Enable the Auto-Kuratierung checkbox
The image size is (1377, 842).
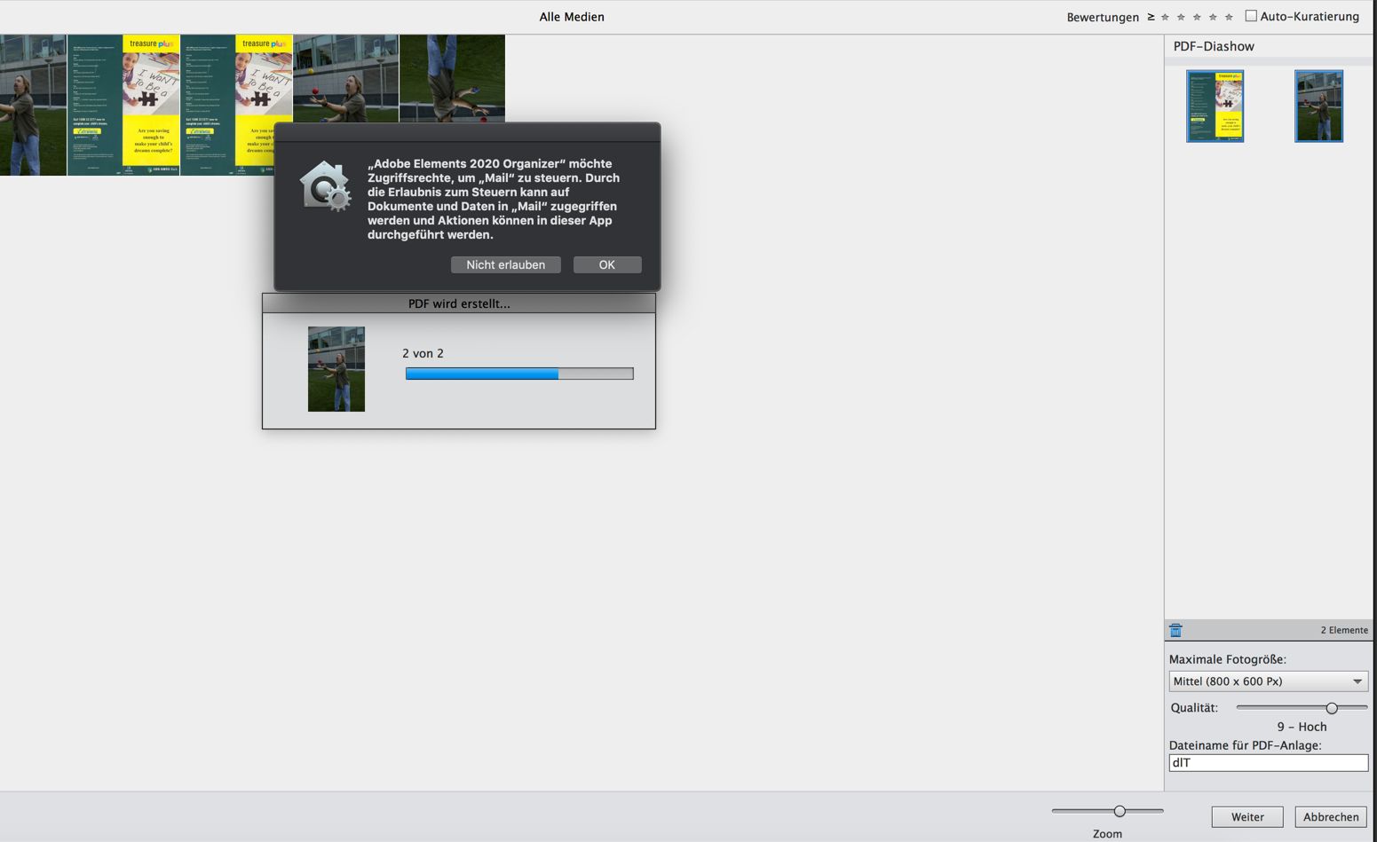tap(1251, 16)
